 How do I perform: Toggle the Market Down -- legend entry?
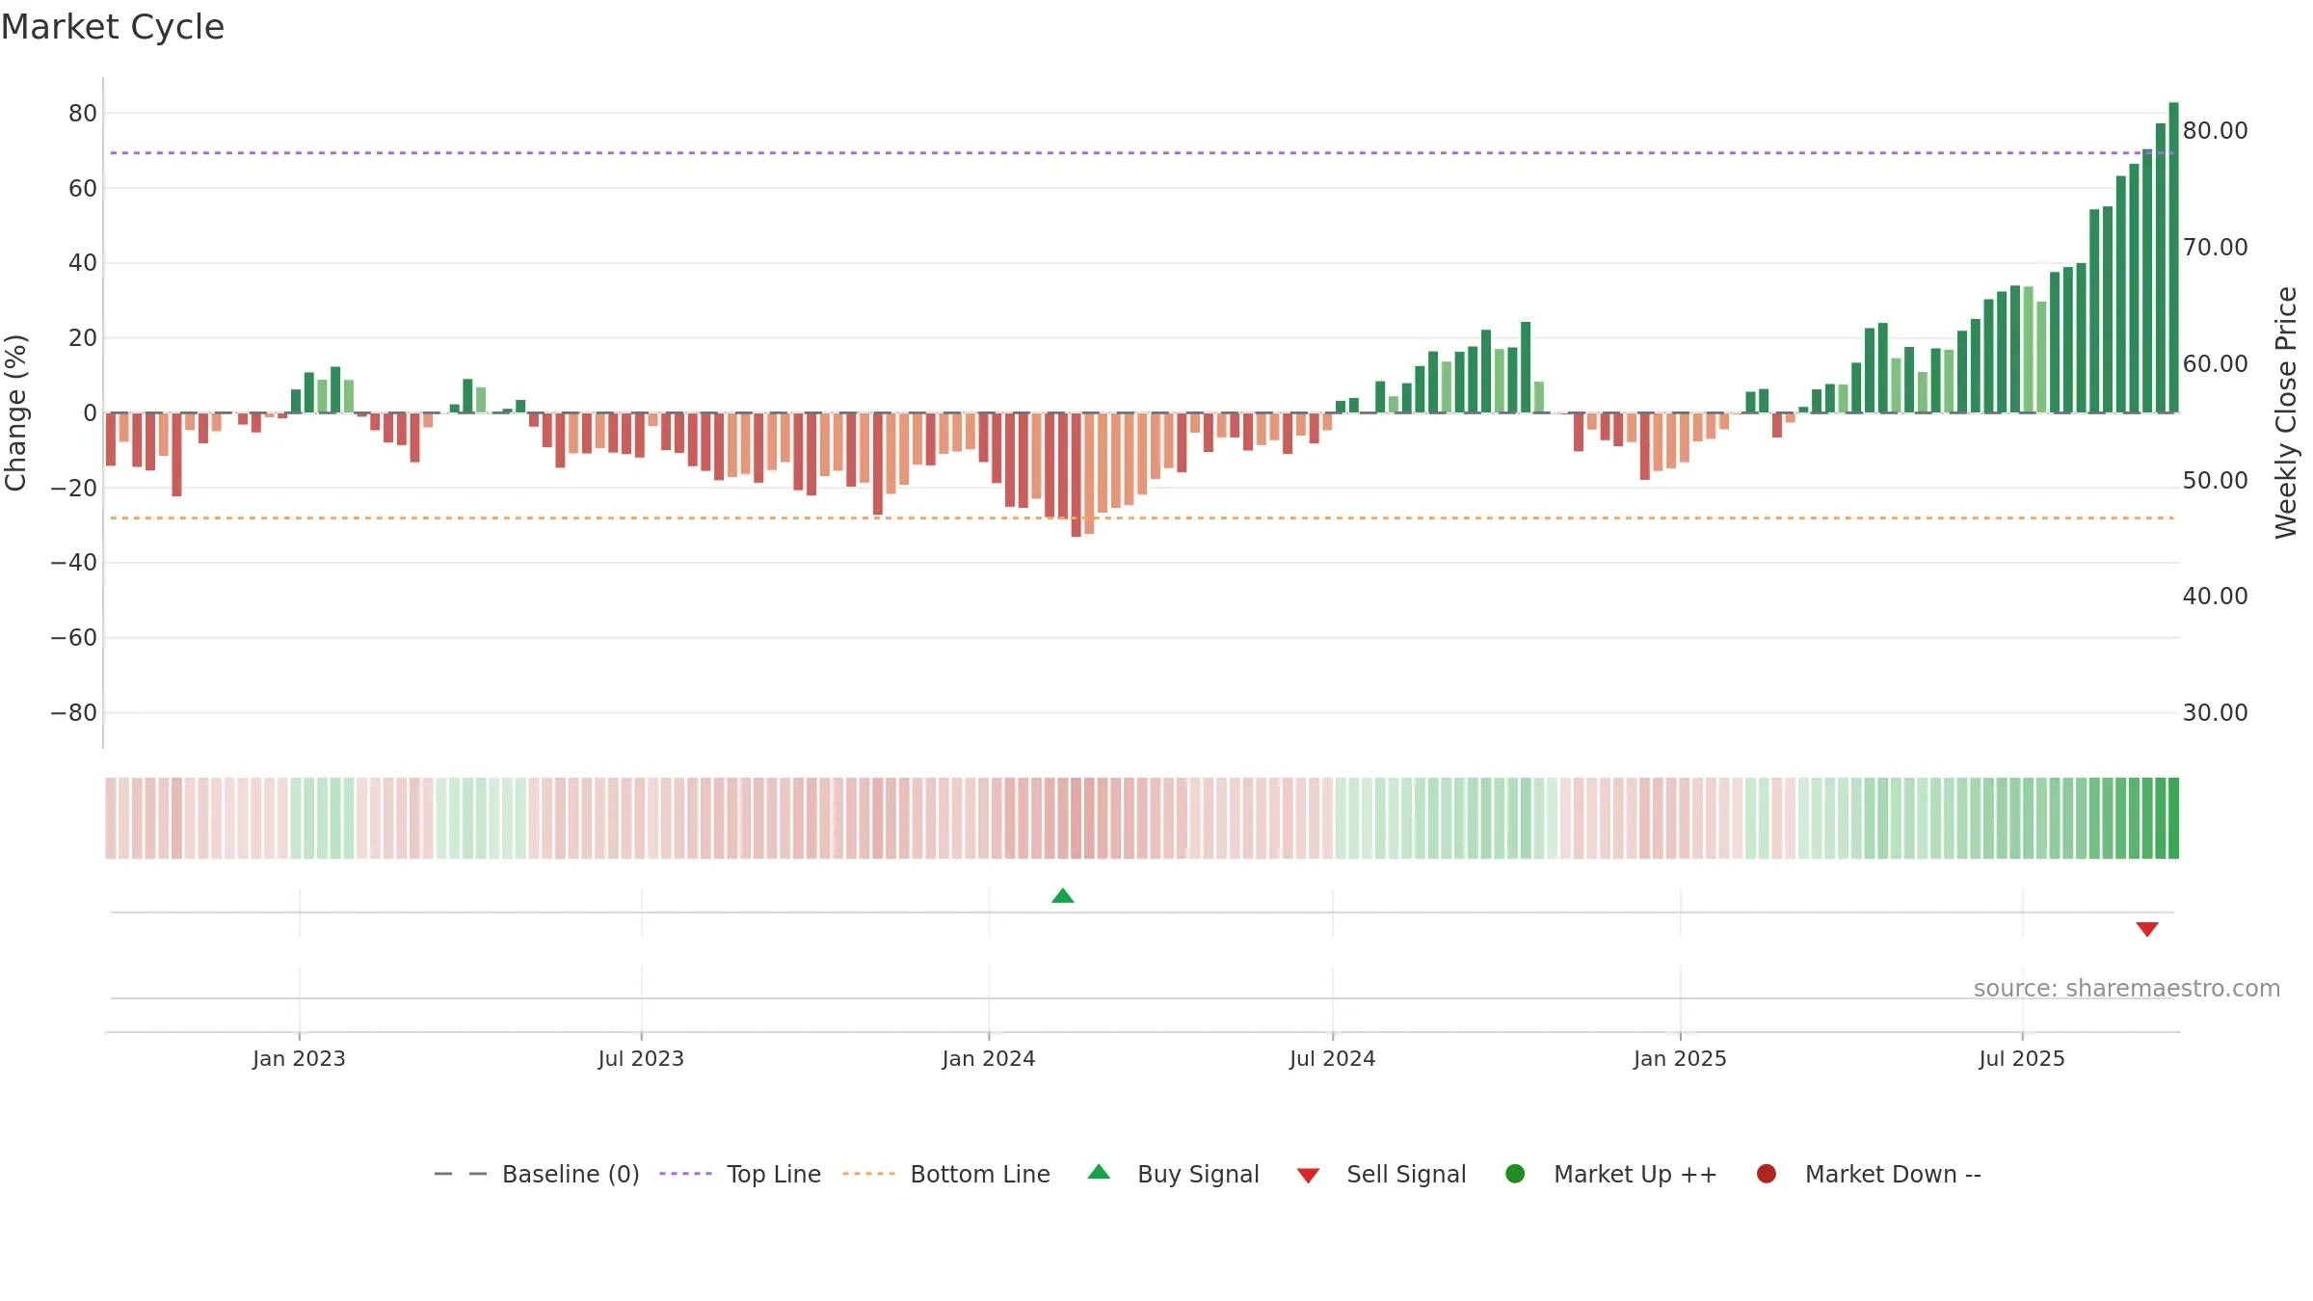point(1869,1175)
